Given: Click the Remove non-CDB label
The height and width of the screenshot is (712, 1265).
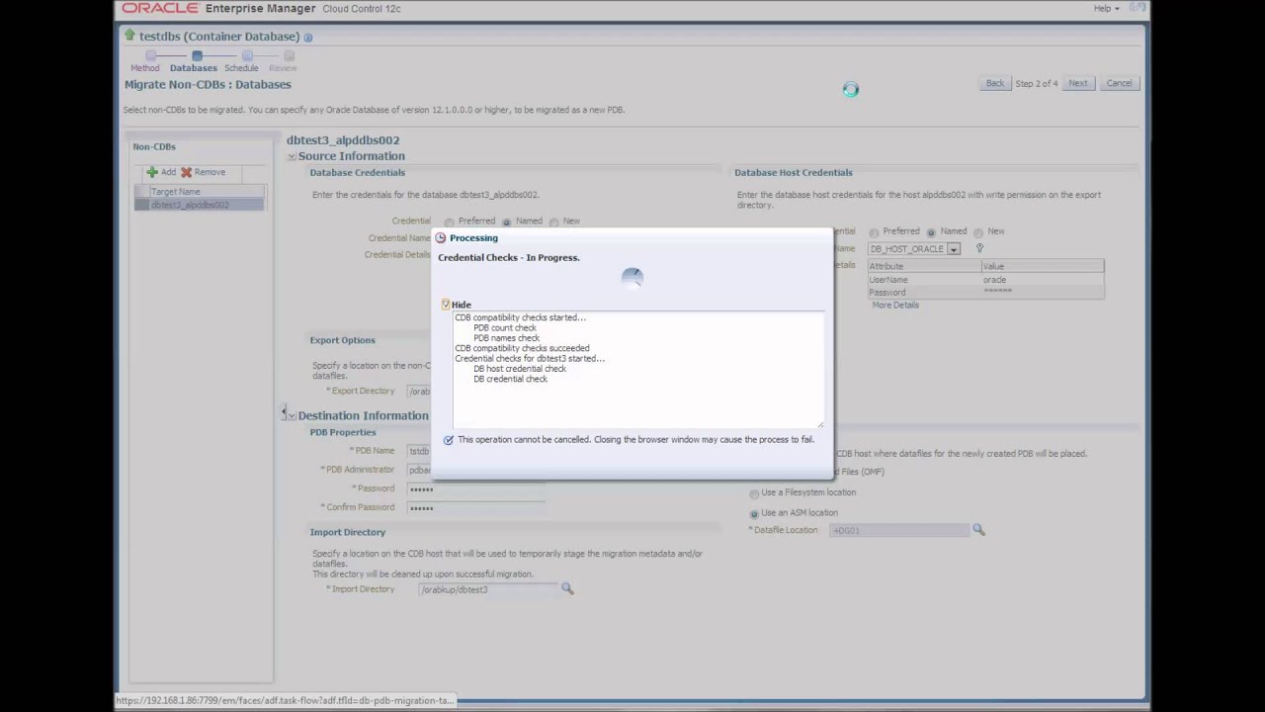Looking at the screenshot, I should tap(210, 172).
